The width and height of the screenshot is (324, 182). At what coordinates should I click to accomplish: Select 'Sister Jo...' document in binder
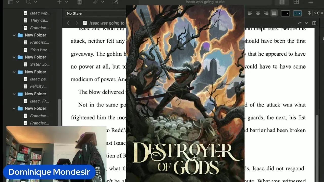[x=40, y=64]
